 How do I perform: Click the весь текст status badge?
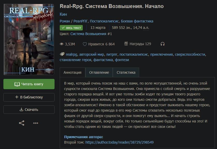[x=71, y=28]
